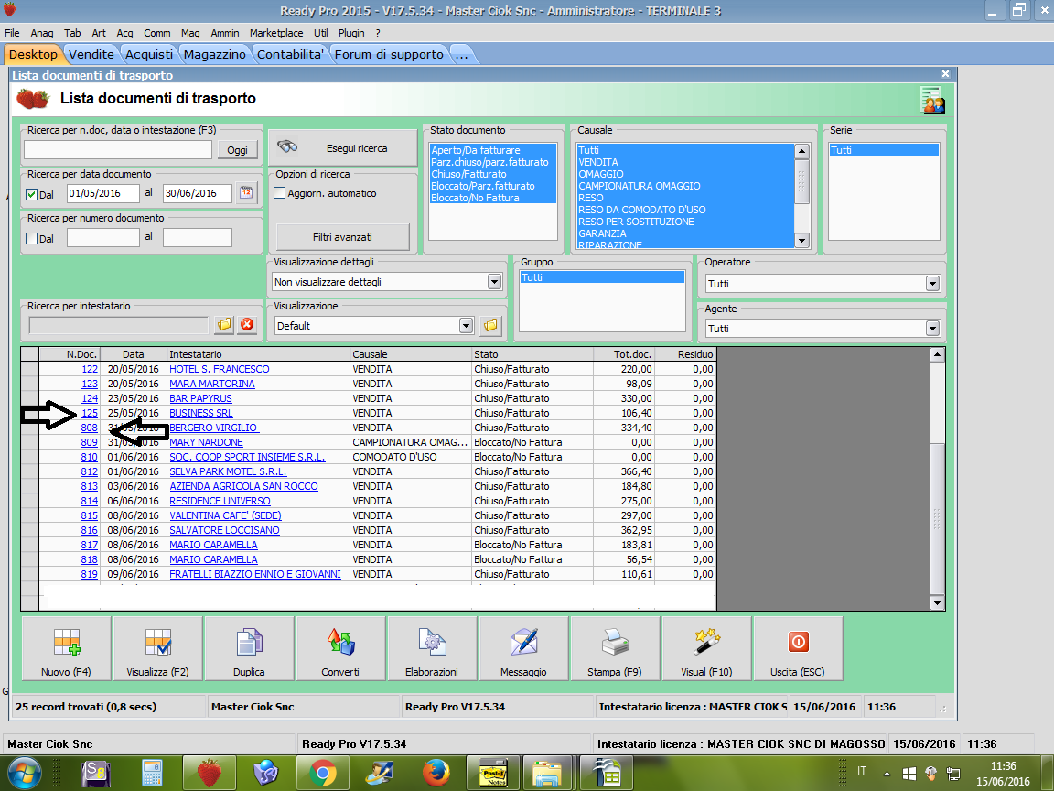This screenshot has width=1054, height=791.
Task: Open the calendar picker beside date range
Action: pos(246,193)
